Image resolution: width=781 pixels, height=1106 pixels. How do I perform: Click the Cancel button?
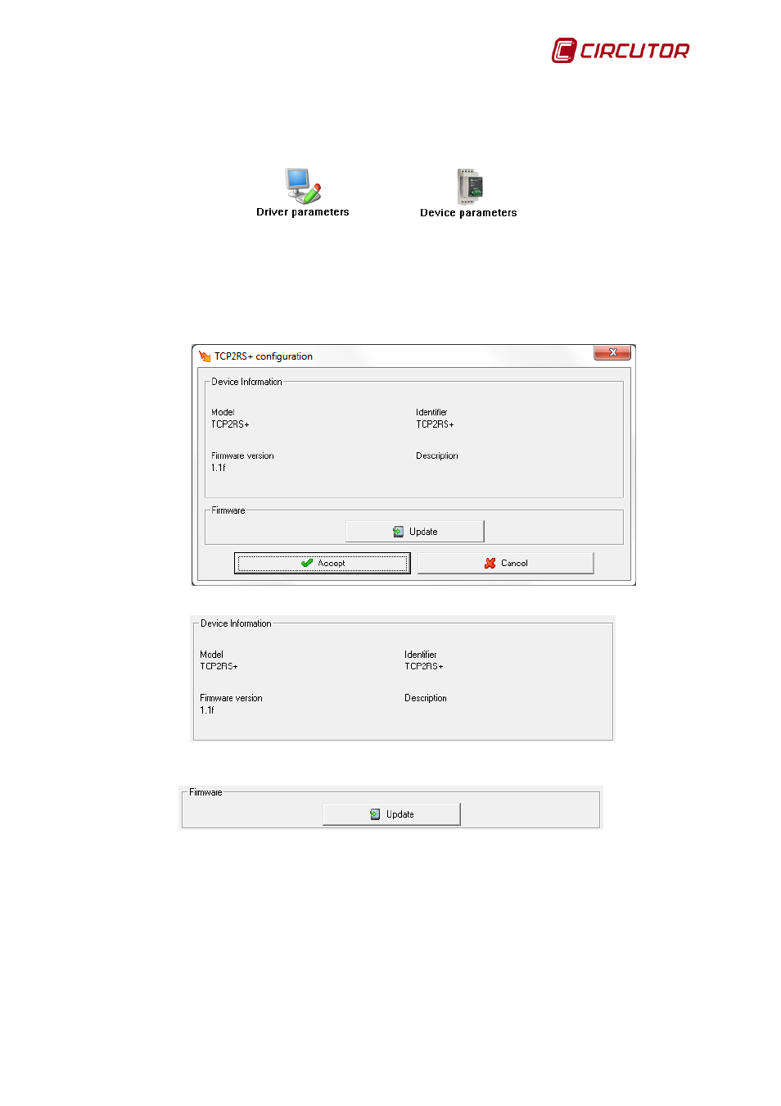(505, 563)
